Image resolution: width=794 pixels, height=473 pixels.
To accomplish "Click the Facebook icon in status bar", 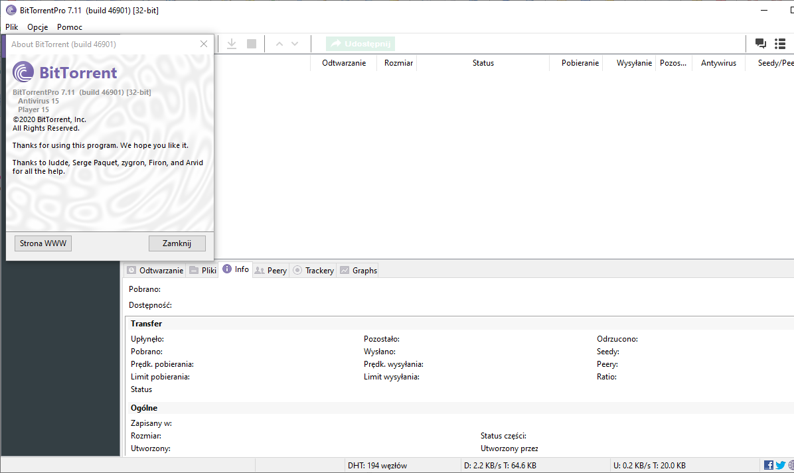I will pyautogui.click(x=768, y=465).
